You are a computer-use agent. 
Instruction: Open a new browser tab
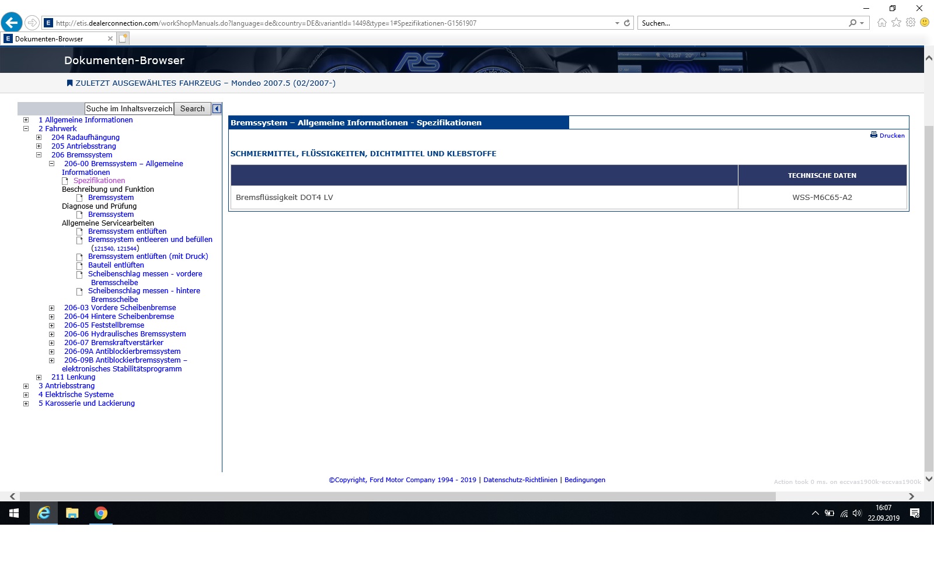(x=123, y=38)
